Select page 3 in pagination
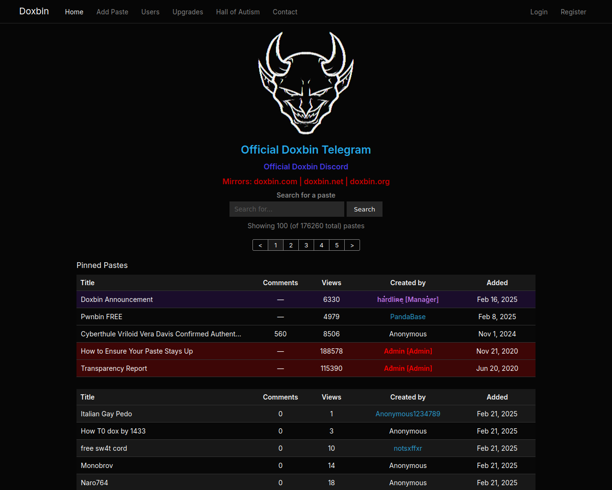 point(306,245)
